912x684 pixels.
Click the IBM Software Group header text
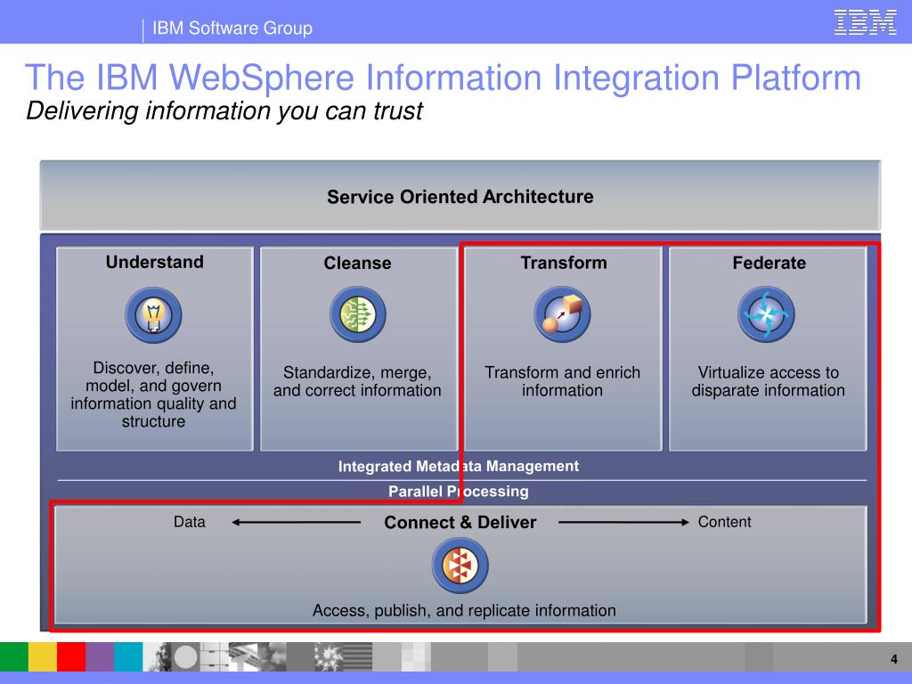(232, 28)
